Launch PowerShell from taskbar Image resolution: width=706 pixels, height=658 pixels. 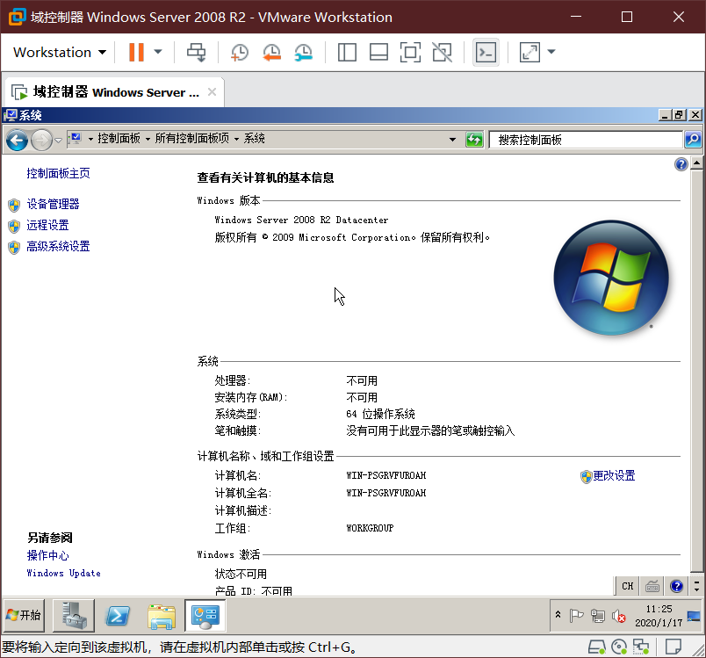click(x=118, y=615)
